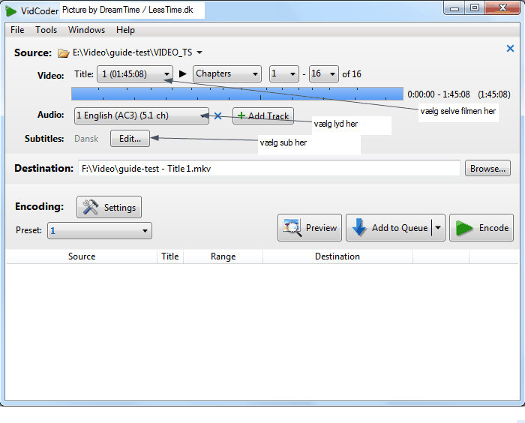This screenshot has width=525, height=423.
Task: Click the Preview magnifier button
Action: 309,228
